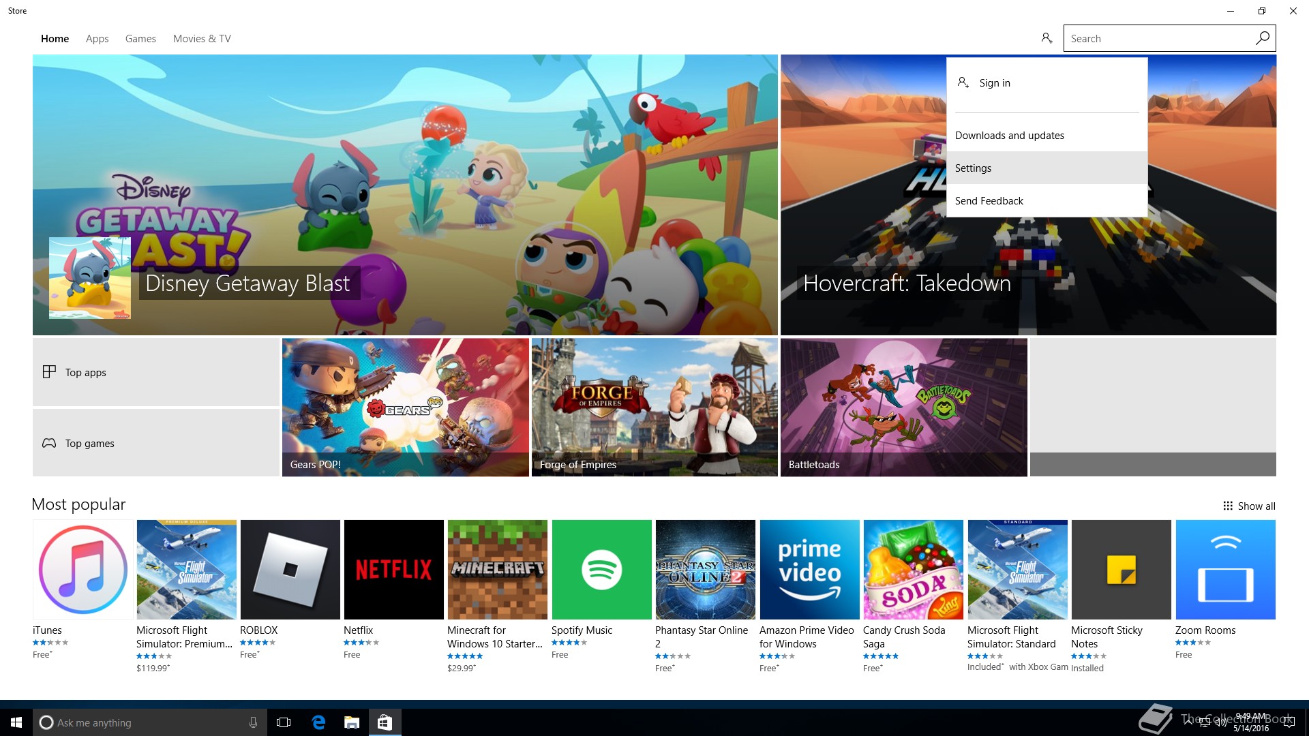1309x736 pixels.
Task: Open the Disney Getaway Blast banner
Action: pyautogui.click(x=405, y=195)
